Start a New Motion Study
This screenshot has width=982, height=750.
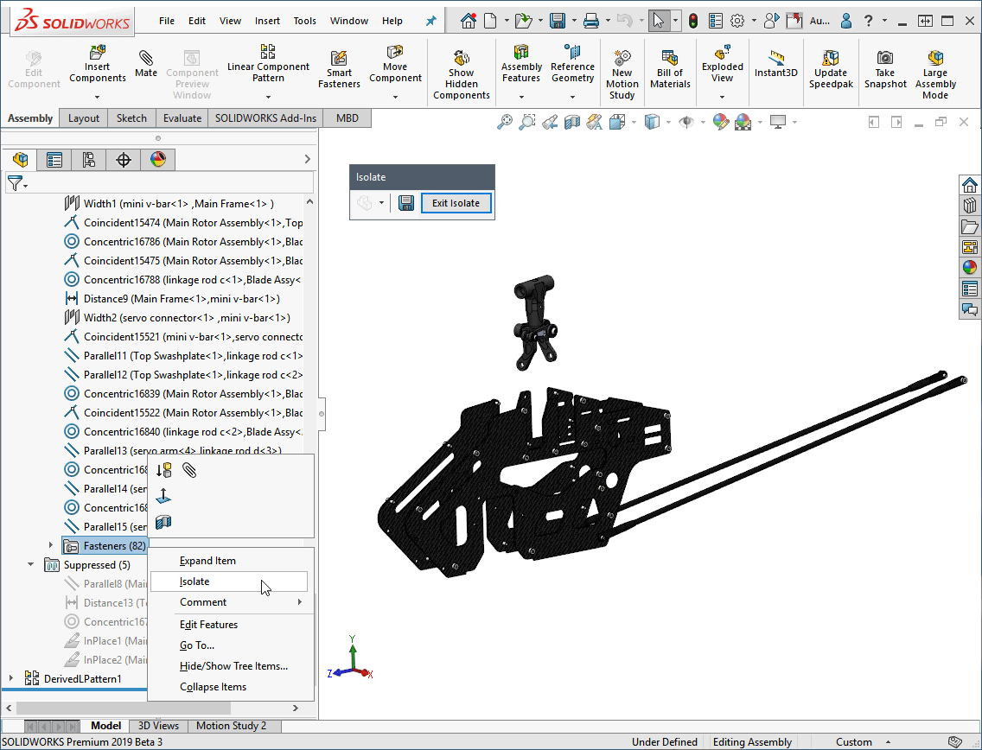pyautogui.click(x=622, y=75)
